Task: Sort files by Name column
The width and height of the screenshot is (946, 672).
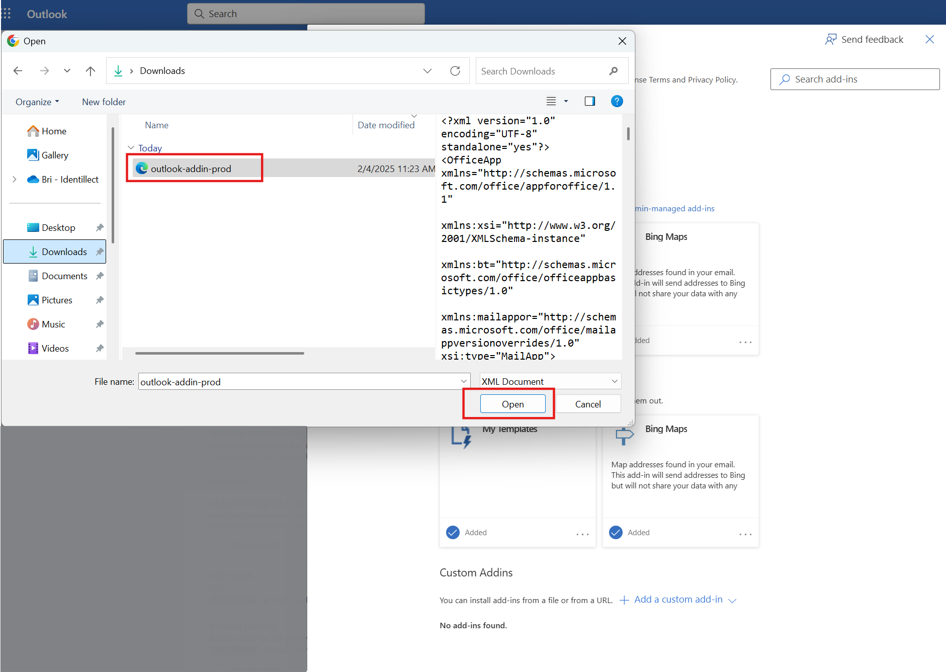Action: [x=156, y=125]
